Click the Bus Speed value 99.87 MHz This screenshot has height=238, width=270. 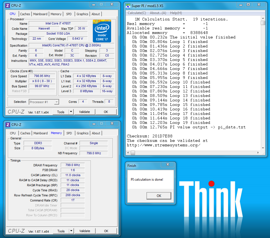click(x=42, y=86)
